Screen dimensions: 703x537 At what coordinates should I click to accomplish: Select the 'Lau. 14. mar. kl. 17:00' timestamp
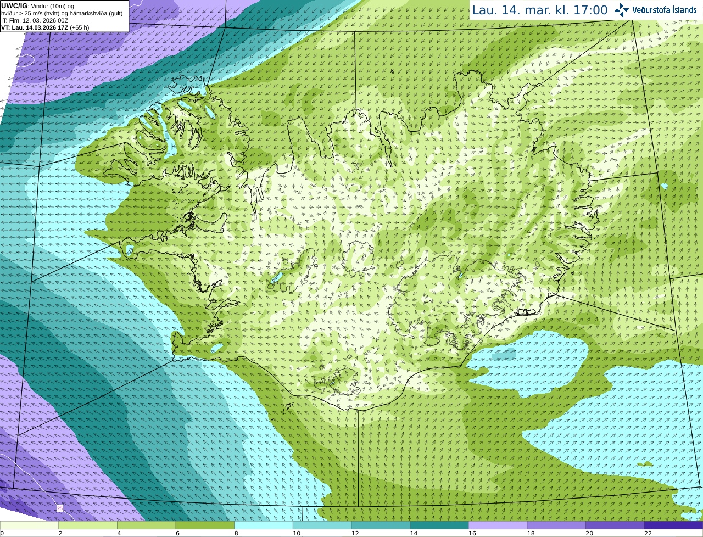(x=540, y=10)
